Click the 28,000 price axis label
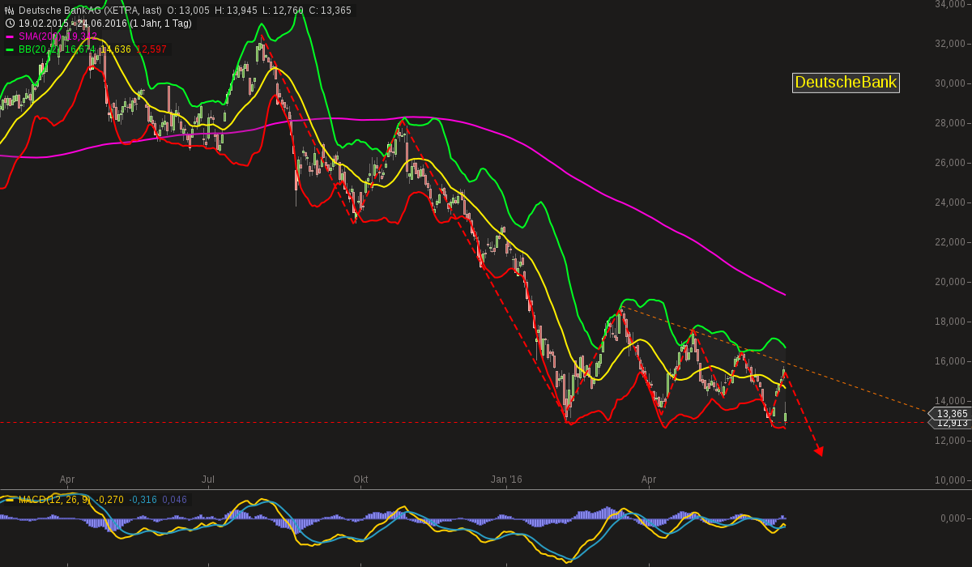Screen dimensions: 972x567 (950, 122)
